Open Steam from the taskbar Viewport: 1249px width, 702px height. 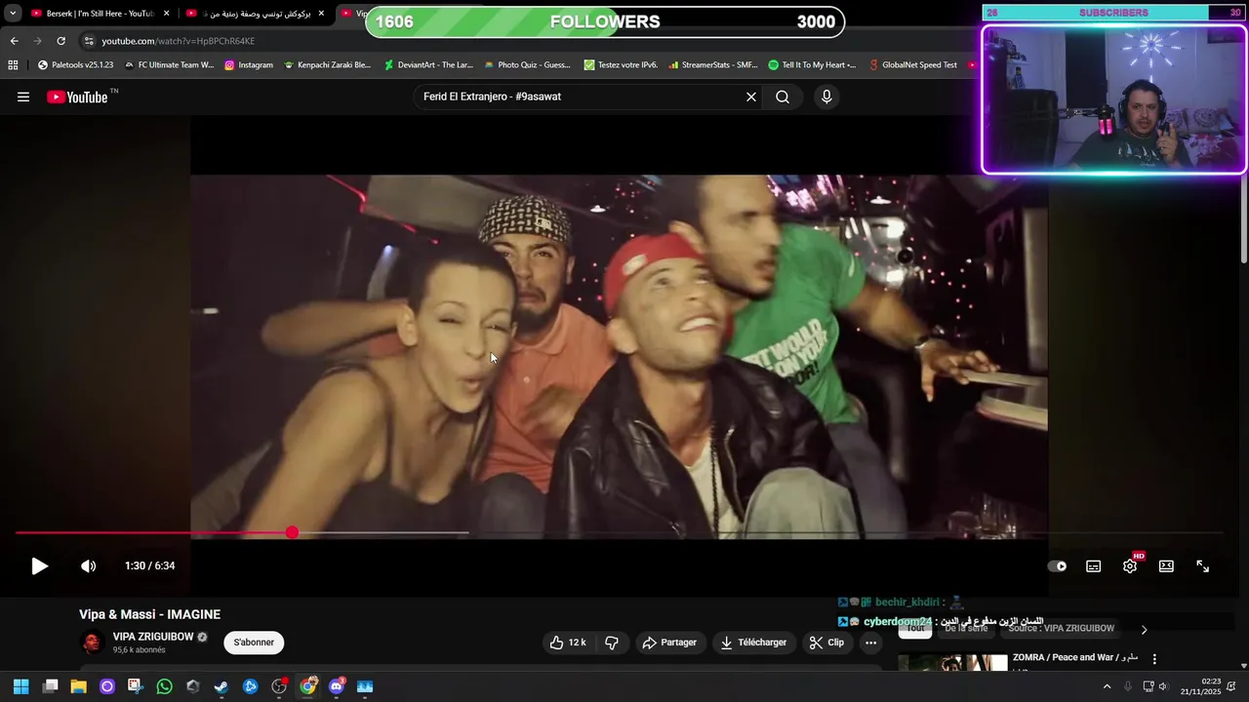pos(222,686)
